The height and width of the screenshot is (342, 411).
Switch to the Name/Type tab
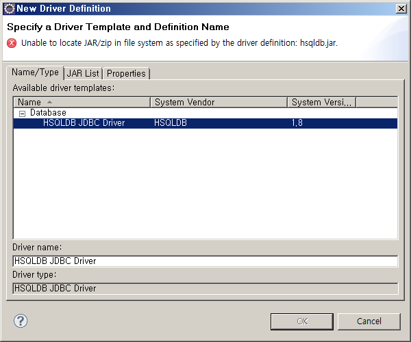(x=35, y=73)
